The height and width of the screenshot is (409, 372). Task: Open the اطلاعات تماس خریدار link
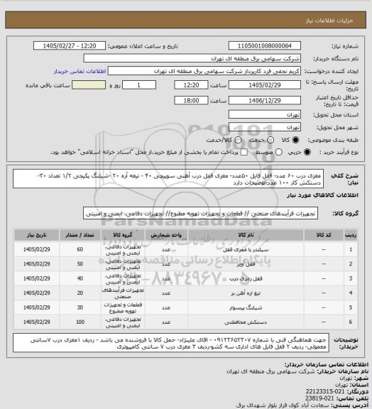pos(80,71)
